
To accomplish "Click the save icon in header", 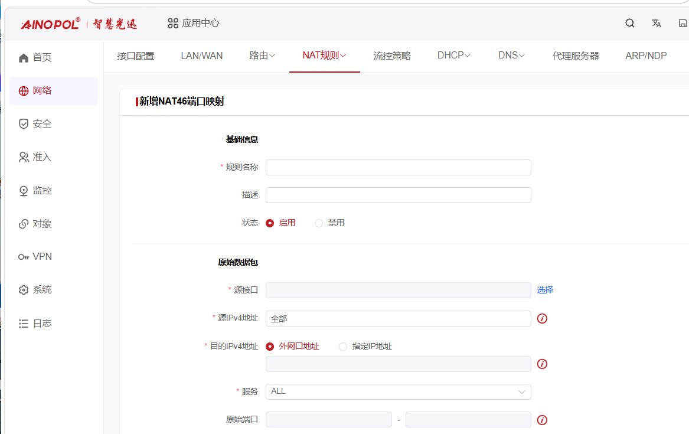I will pos(683,23).
